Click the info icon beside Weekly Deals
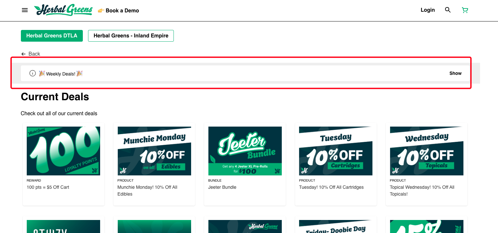This screenshot has height=233, width=498. tap(33, 73)
